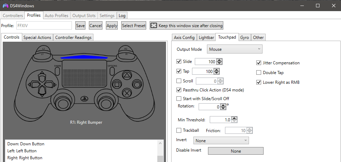Click the Rotation value field

point(210,107)
